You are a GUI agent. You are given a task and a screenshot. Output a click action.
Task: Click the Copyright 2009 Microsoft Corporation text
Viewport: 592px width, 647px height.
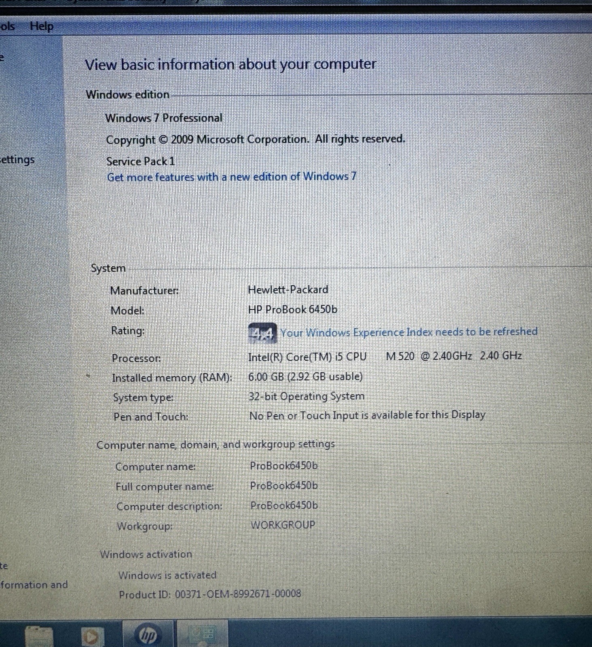coord(256,140)
